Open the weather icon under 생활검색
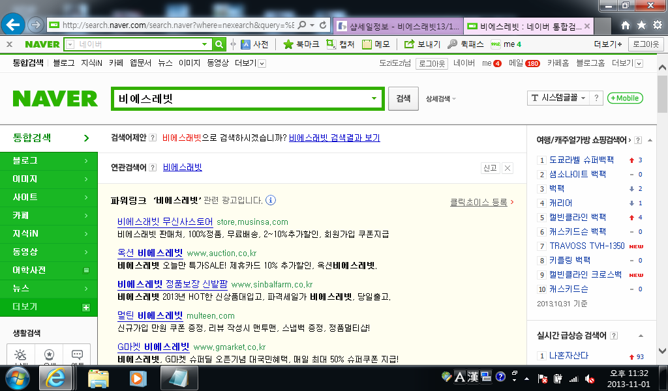This screenshot has height=391, width=668. click(20, 355)
